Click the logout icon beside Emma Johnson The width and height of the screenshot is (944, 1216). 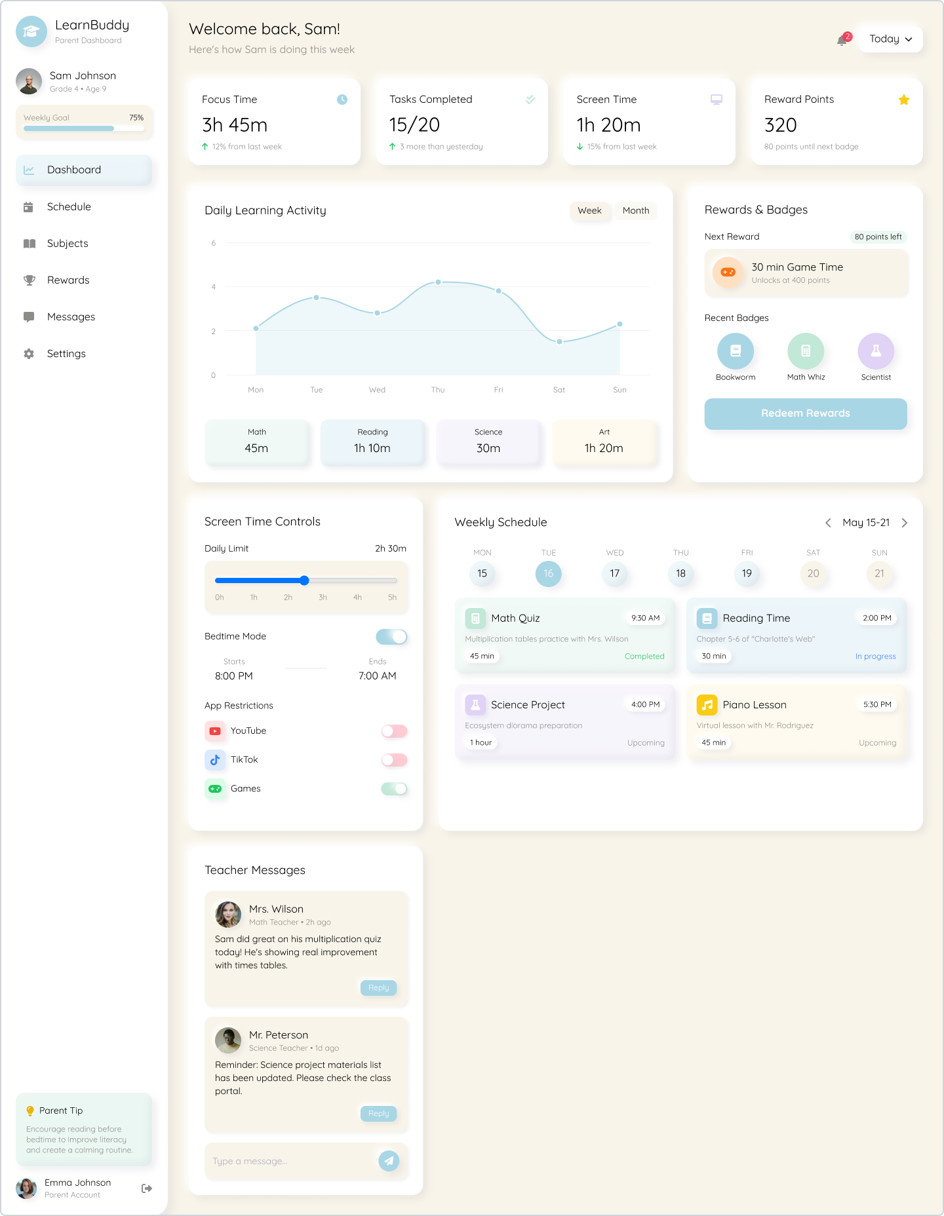pos(147,1188)
